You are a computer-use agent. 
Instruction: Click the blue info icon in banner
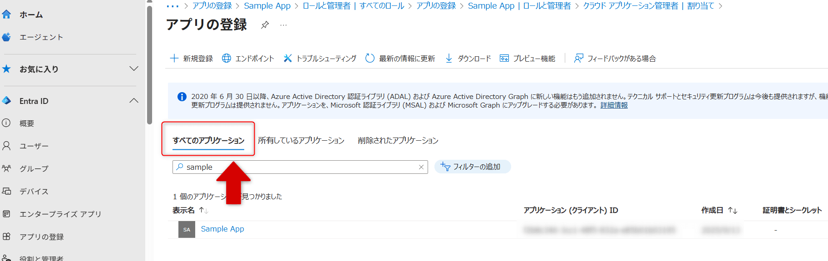point(182,97)
